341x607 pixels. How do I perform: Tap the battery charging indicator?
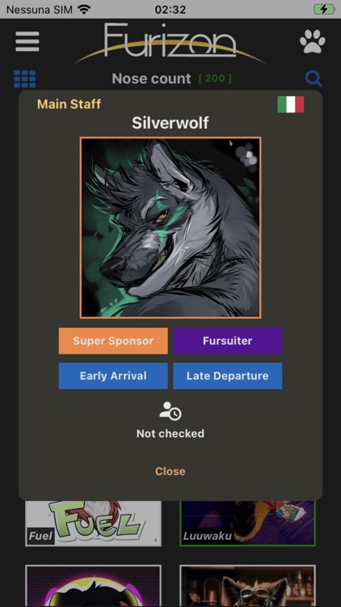pos(324,9)
